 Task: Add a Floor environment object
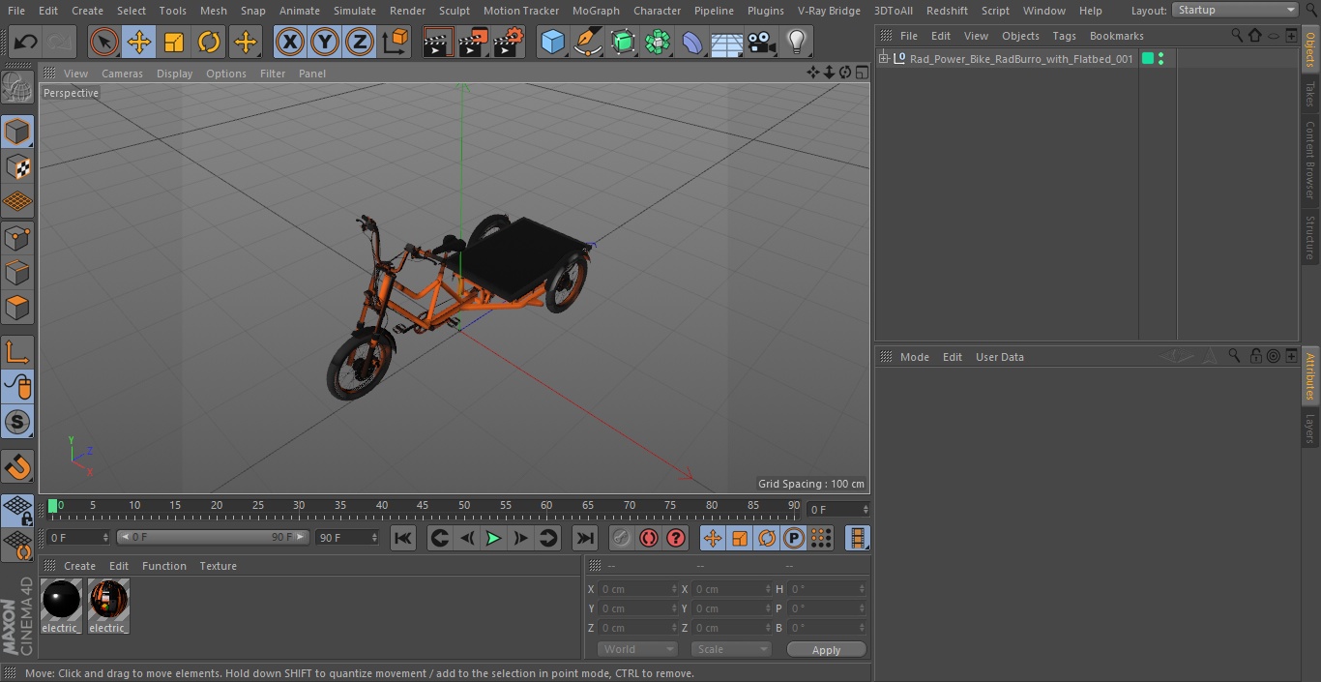click(726, 43)
